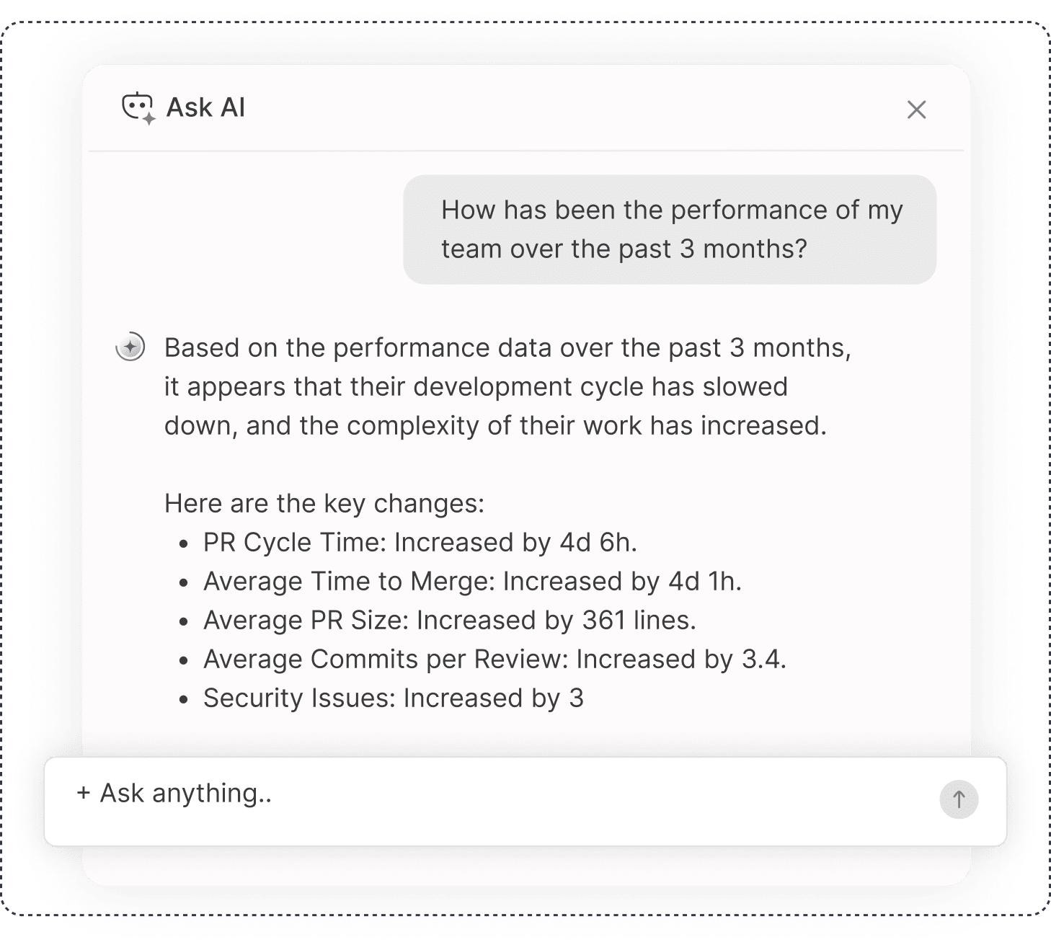This screenshot has width=1051, height=950.
Task: Click the "Here are the key changes:" line
Action: [324, 503]
